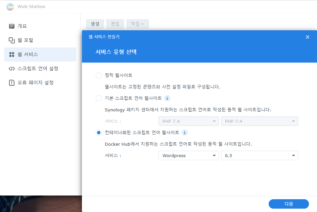Open the 작업 action dropdown button

(137, 24)
